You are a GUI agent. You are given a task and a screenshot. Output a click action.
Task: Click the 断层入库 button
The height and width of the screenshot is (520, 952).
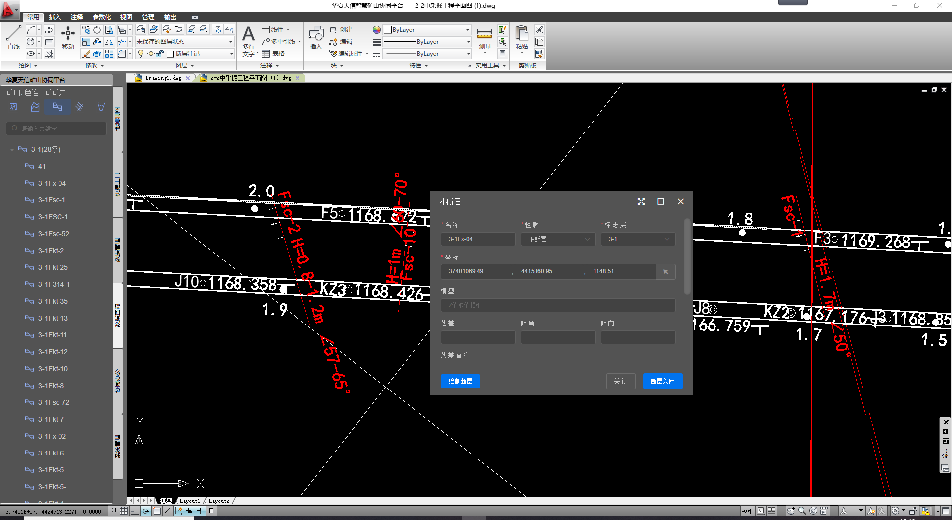(662, 381)
